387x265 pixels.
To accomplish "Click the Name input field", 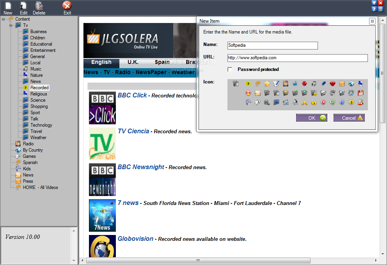I will coord(272,45).
